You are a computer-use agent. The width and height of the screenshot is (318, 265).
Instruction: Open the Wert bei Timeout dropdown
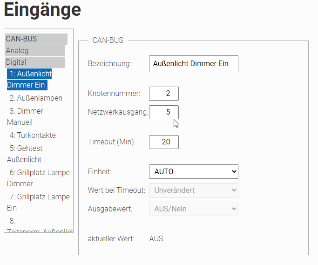(193, 190)
